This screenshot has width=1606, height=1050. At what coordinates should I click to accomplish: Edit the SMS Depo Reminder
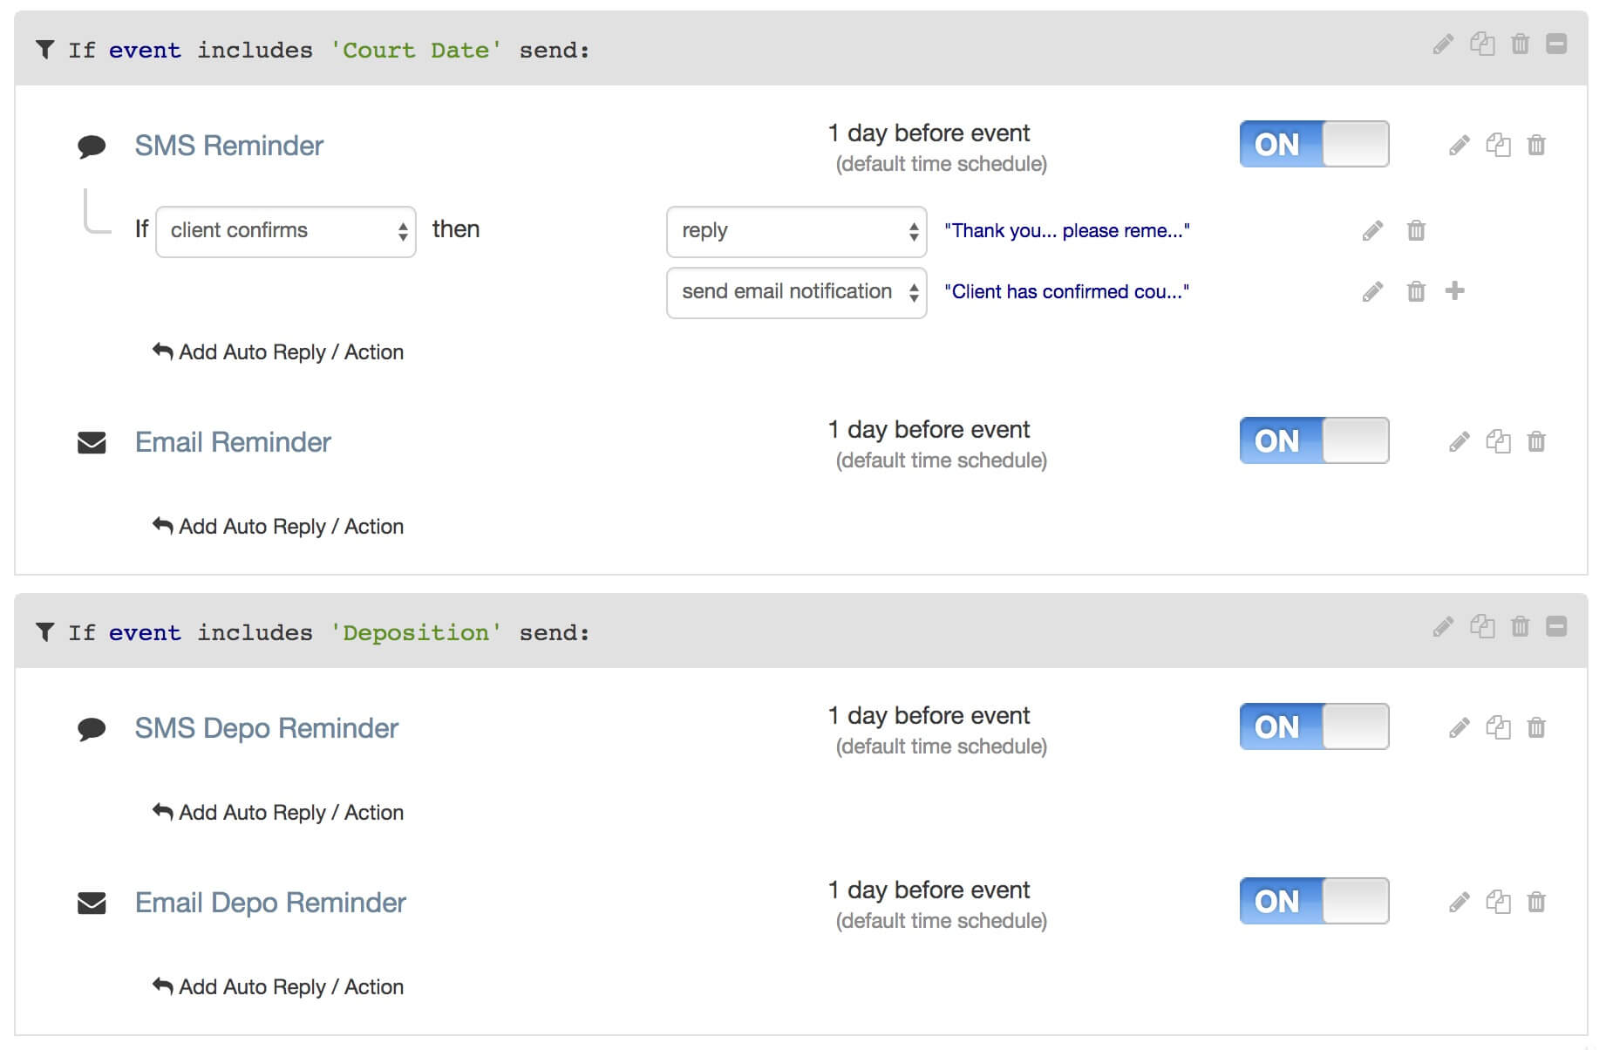[1459, 727]
